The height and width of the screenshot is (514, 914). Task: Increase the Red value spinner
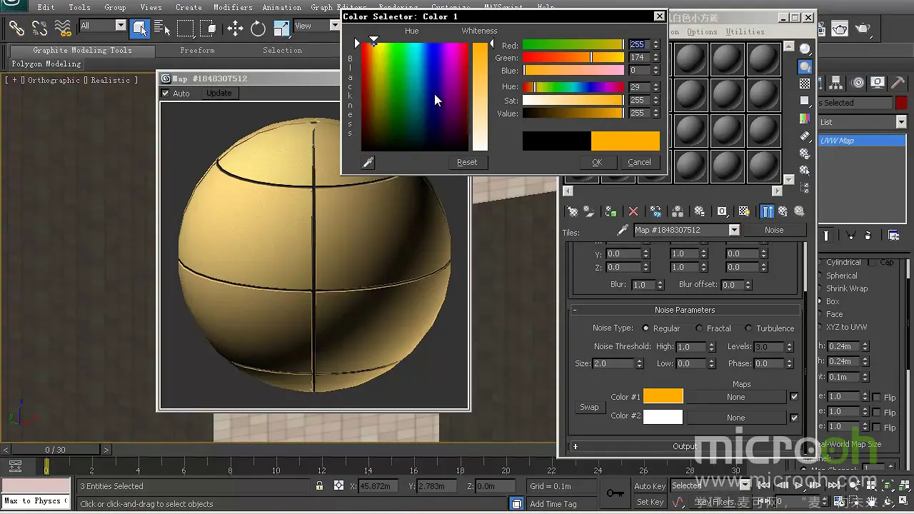[x=656, y=42]
